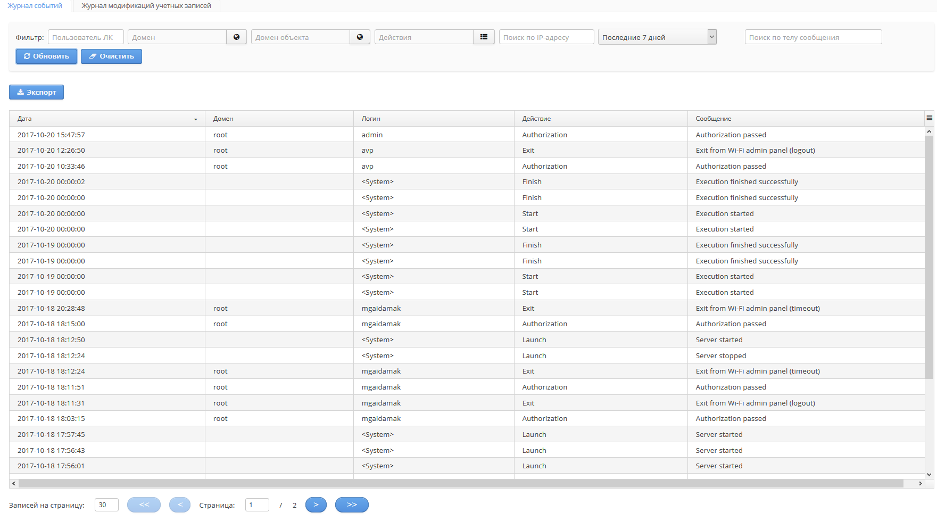
Task: Click the date 2017-10-20 10:33:46
Action: [51, 167]
